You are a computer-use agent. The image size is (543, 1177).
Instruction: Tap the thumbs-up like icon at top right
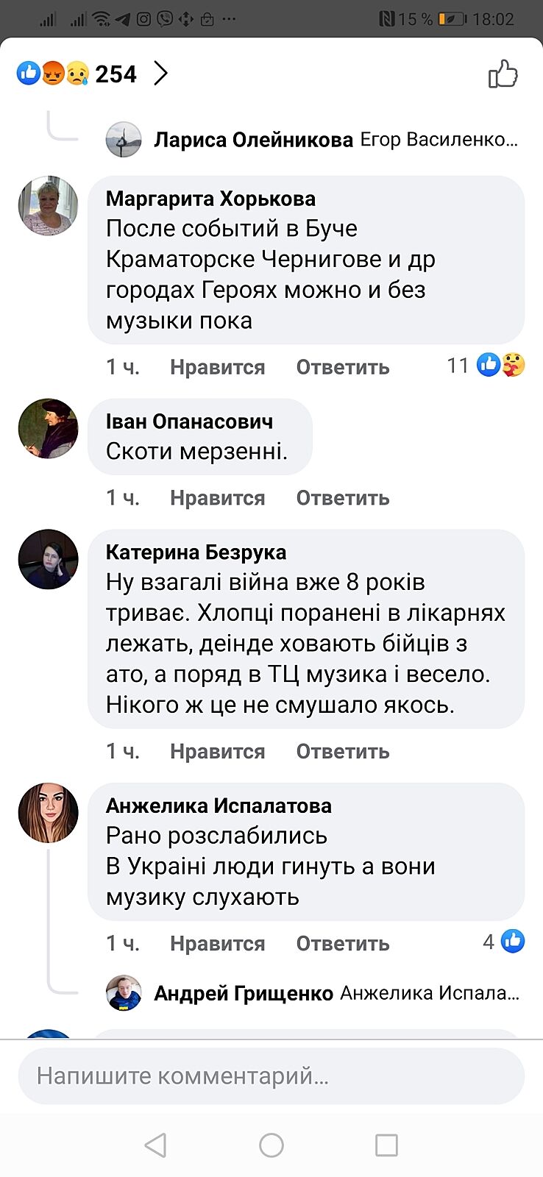pos(503,74)
